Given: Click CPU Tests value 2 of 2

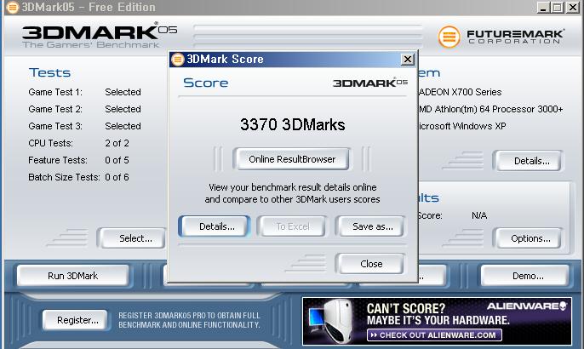Looking at the screenshot, I should (117, 143).
